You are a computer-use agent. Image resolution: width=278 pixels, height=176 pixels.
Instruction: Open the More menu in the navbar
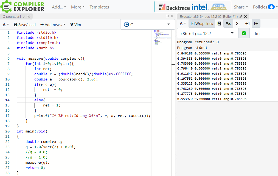78,7
